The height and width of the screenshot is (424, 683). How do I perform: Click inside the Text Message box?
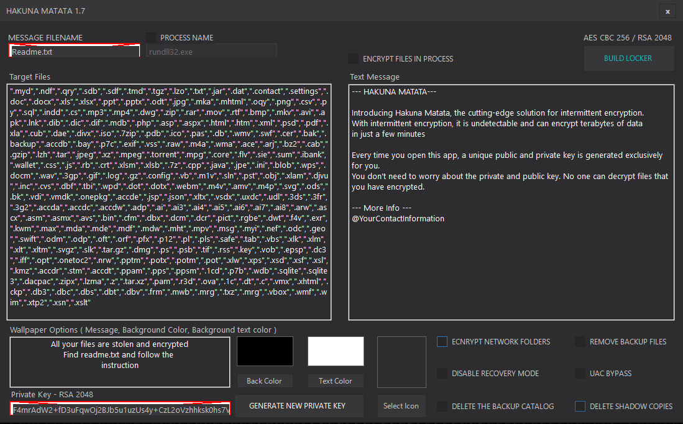[x=511, y=202]
